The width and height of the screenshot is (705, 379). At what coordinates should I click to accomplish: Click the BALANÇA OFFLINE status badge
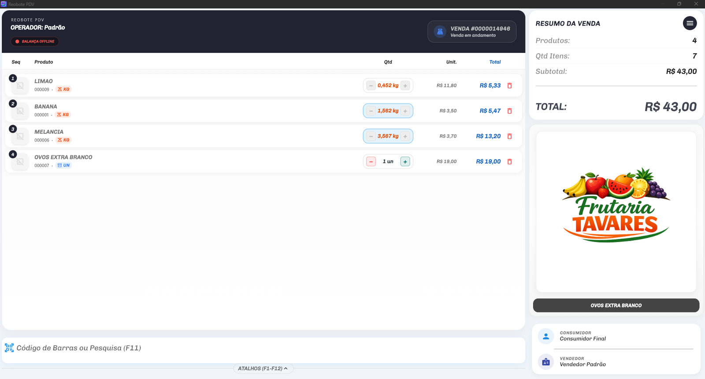(x=35, y=41)
